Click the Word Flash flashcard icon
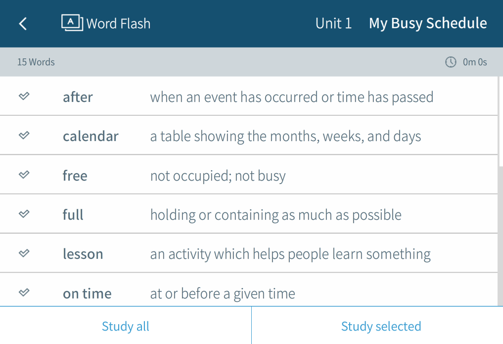 [72, 23]
